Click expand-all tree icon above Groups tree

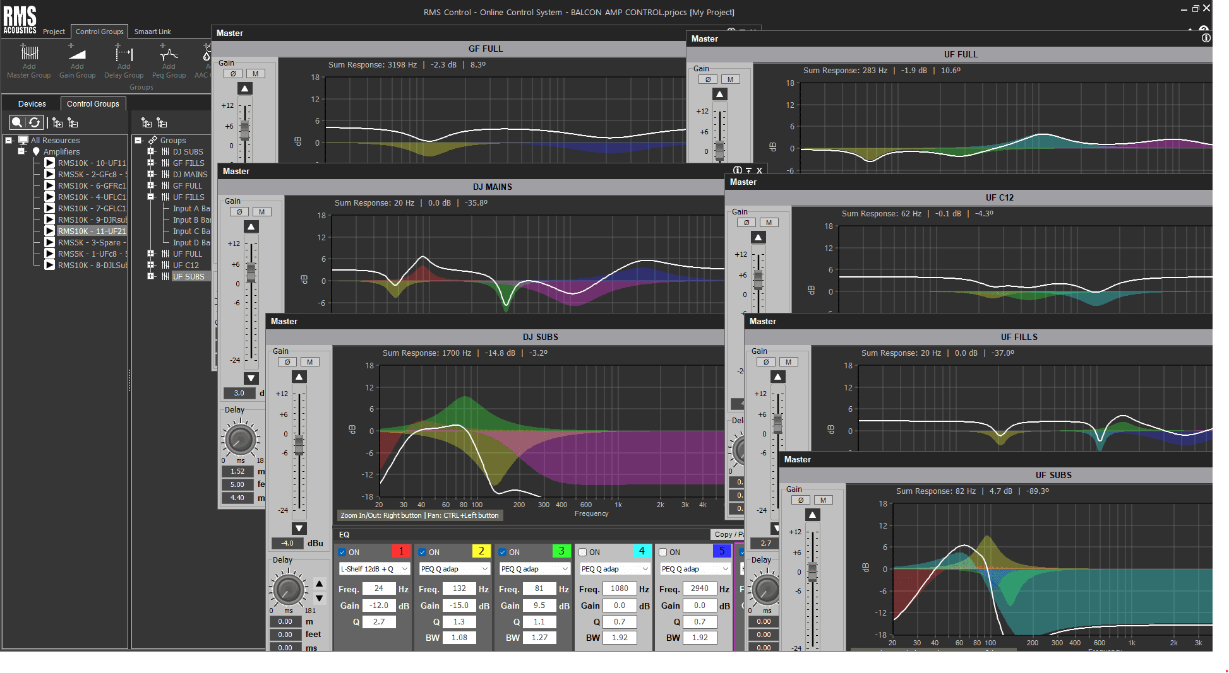coord(147,122)
